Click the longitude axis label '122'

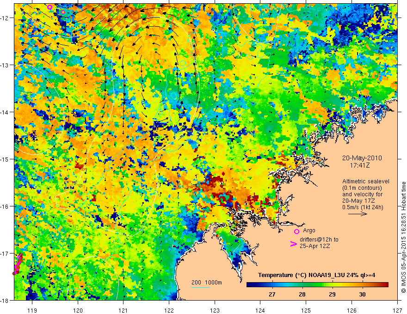click(x=169, y=310)
